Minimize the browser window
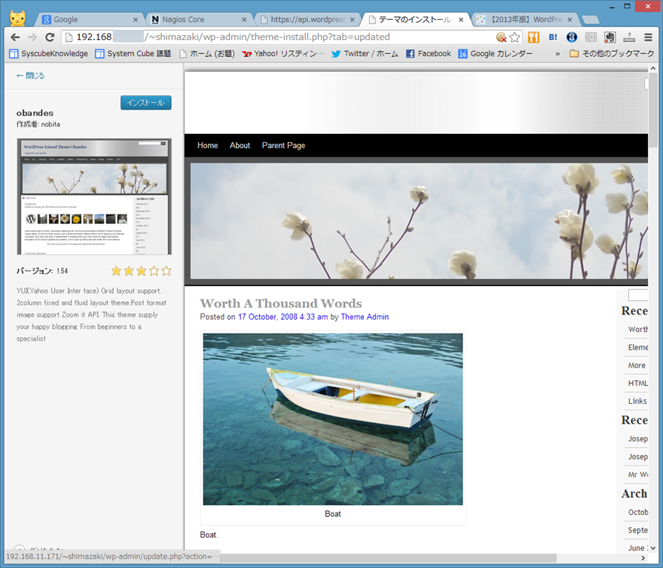The image size is (663, 568). point(612,7)
